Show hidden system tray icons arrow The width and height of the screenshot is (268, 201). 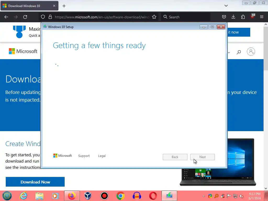204,196
